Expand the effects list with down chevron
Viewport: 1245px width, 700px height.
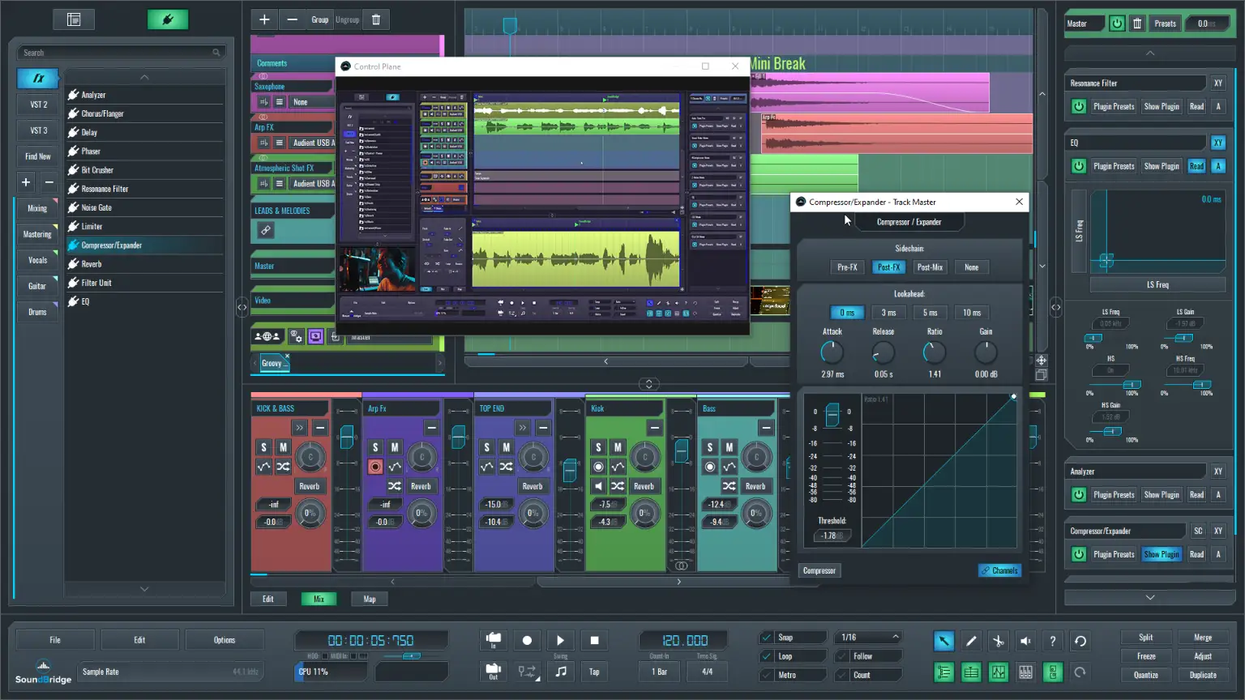pos(144,589)
